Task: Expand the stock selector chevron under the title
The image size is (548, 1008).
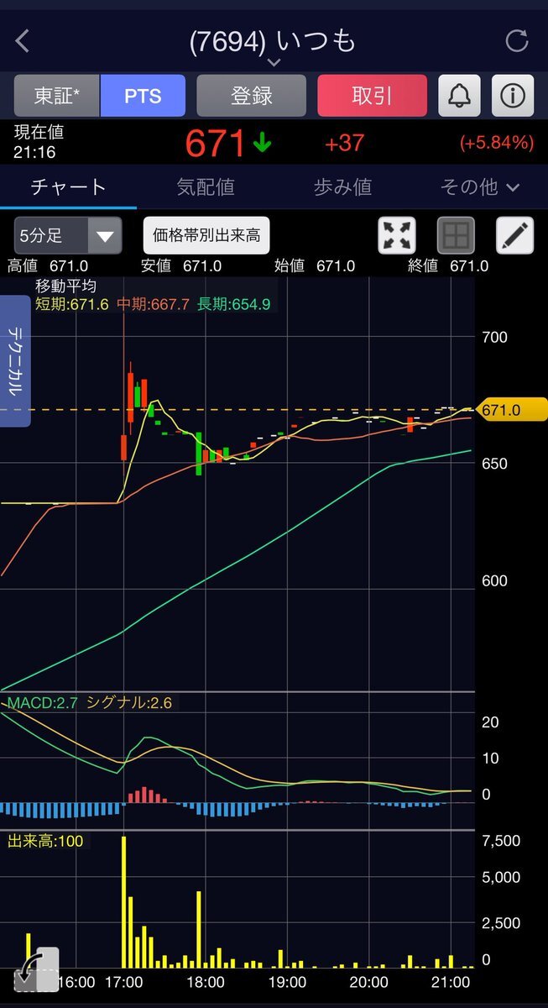Action: (x=274, y=63)
